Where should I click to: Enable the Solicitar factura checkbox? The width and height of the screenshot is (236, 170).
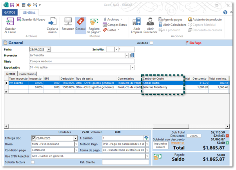coord(33,162)
